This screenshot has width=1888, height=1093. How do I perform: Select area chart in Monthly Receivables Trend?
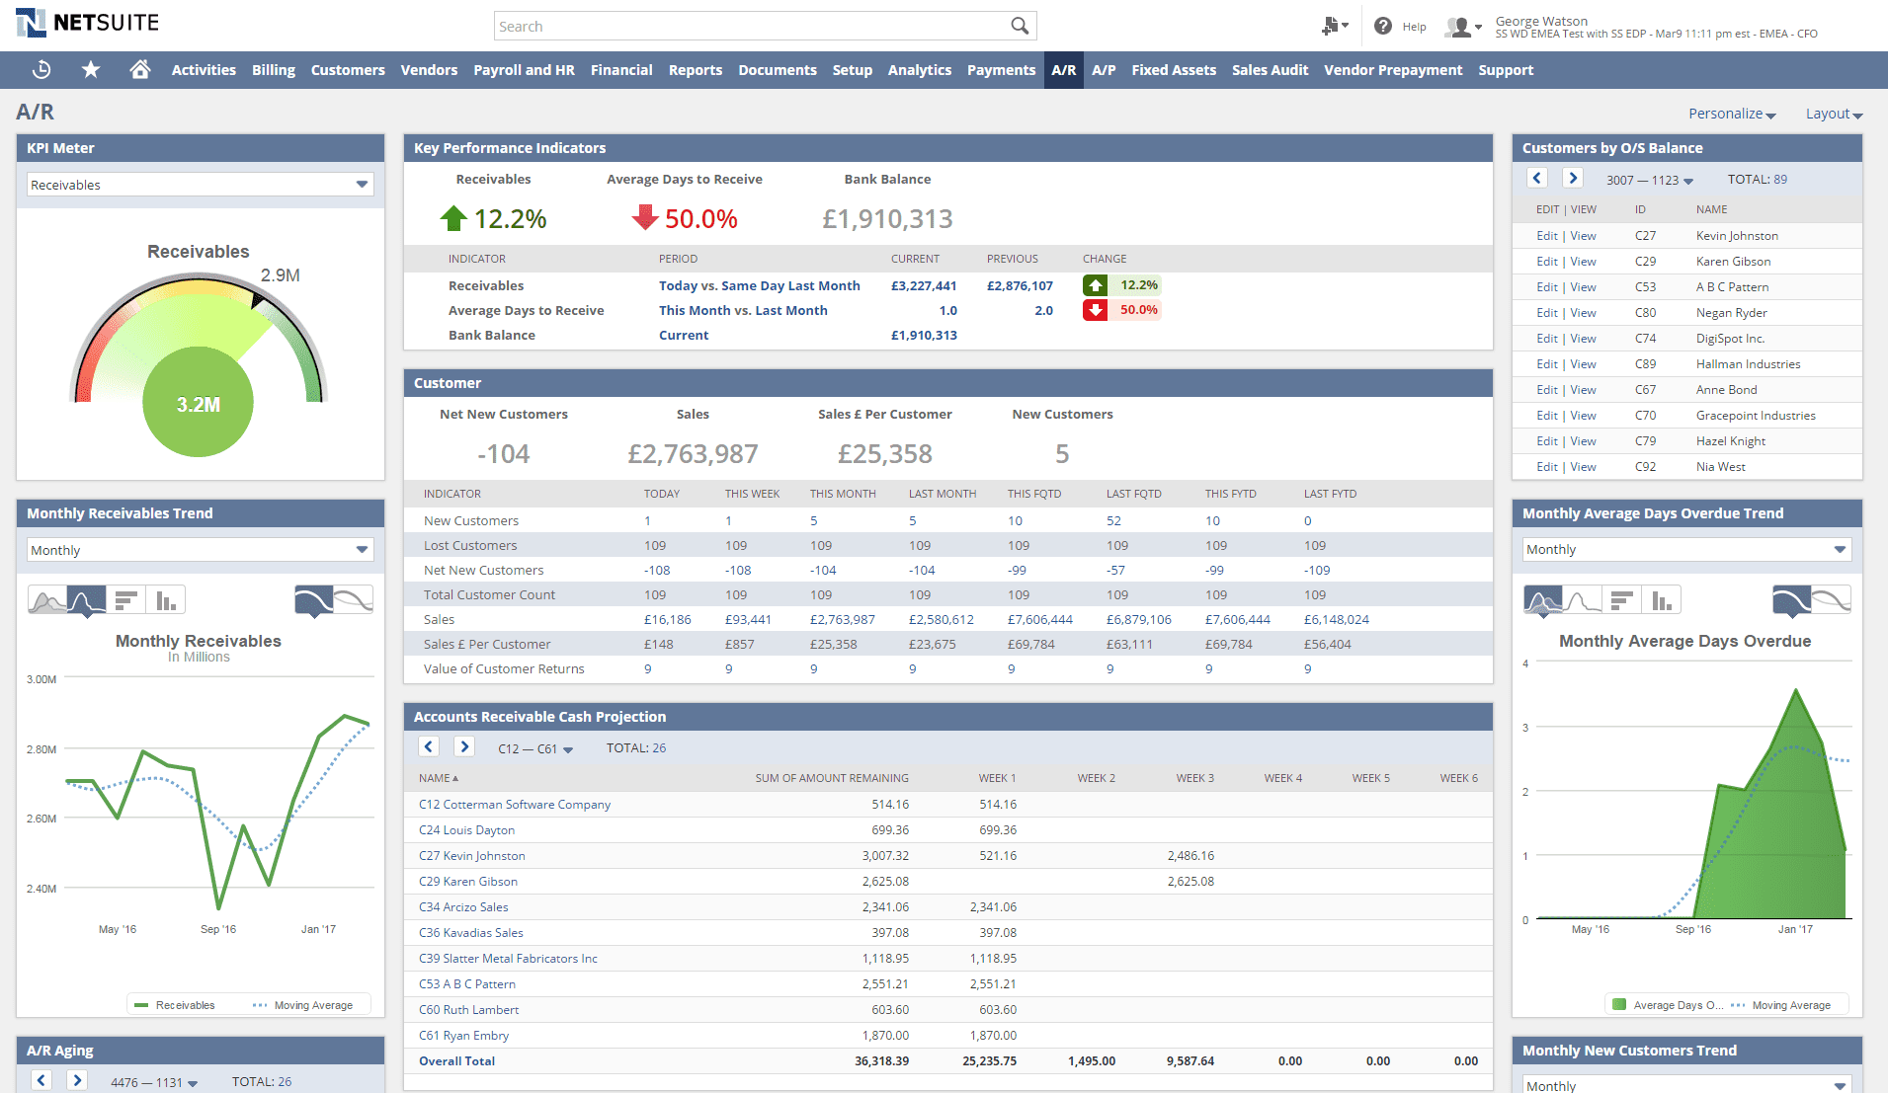[46, 599]
